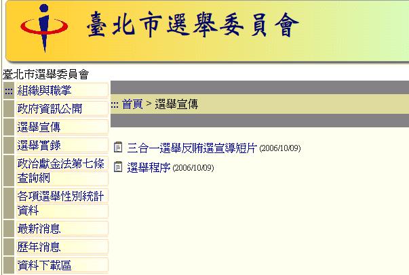Click the 選舉宣傳 breadcrumb text
The width and height of the screenshot is (409, 275).
click(176, 104)
